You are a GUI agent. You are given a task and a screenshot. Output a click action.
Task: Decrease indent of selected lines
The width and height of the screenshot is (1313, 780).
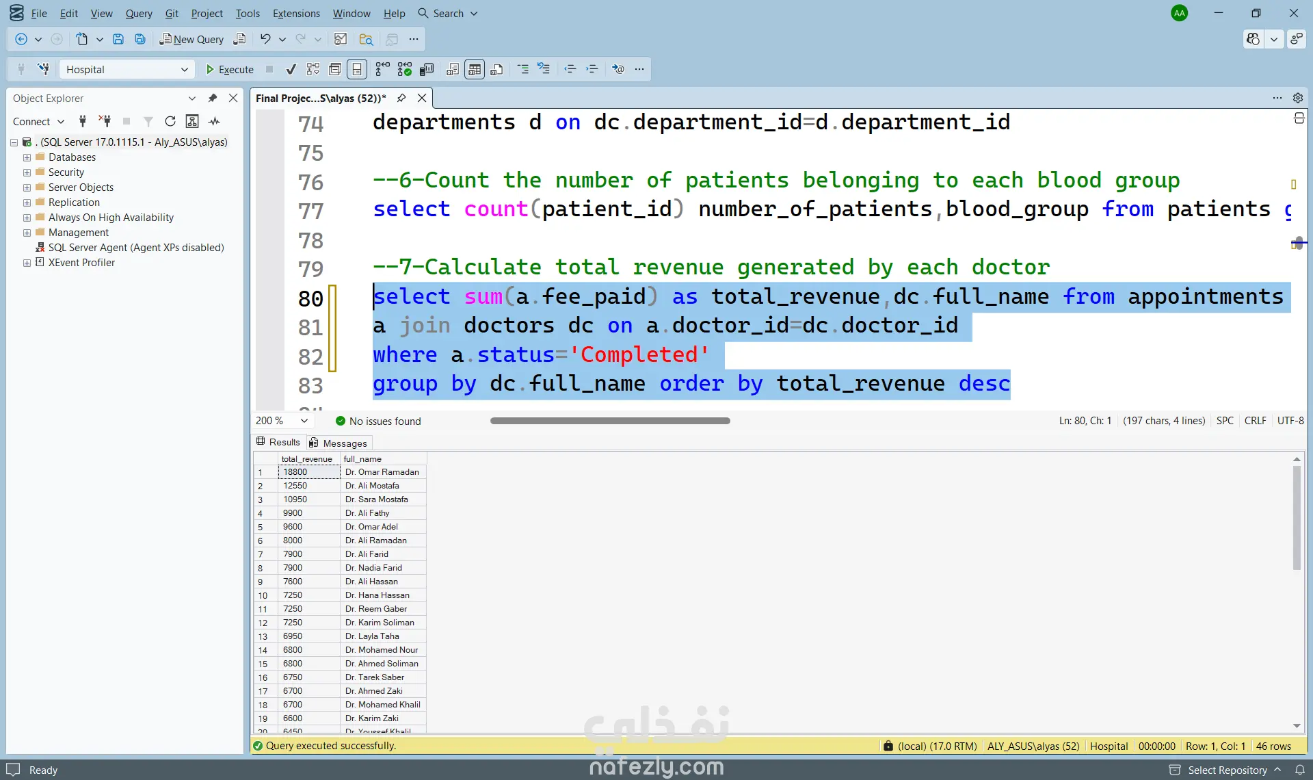click(x=570, y=69)
